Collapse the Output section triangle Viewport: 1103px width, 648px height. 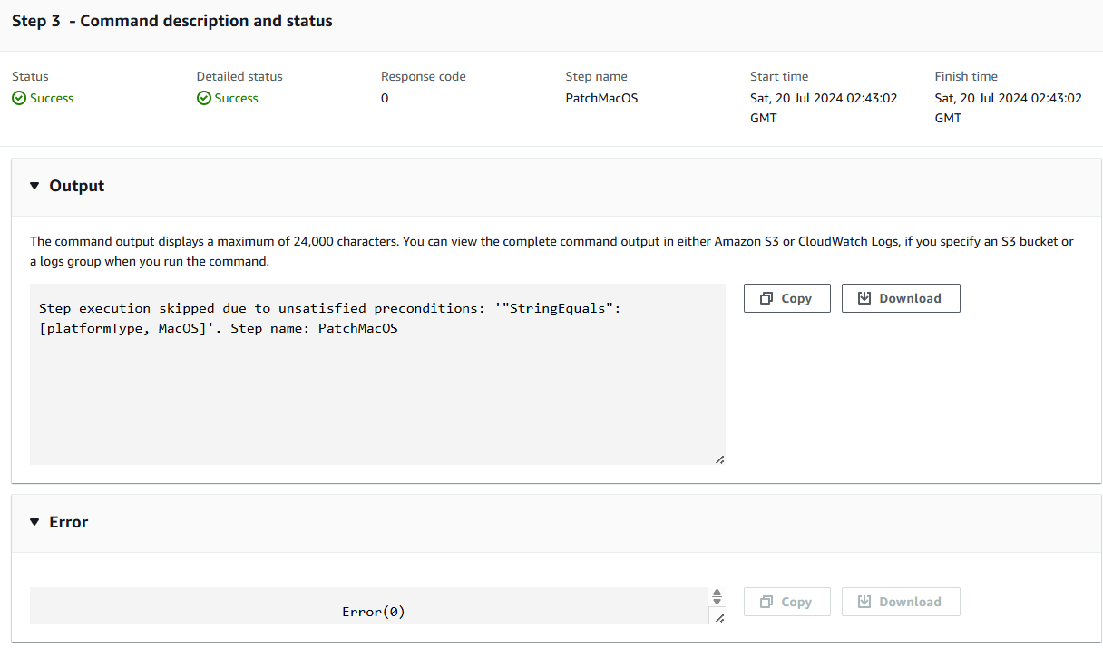pyautogui.click(x=34, y=186)
